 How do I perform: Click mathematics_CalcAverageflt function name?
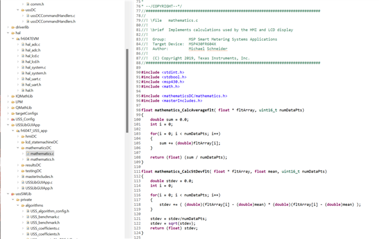[x=184, y=110]
